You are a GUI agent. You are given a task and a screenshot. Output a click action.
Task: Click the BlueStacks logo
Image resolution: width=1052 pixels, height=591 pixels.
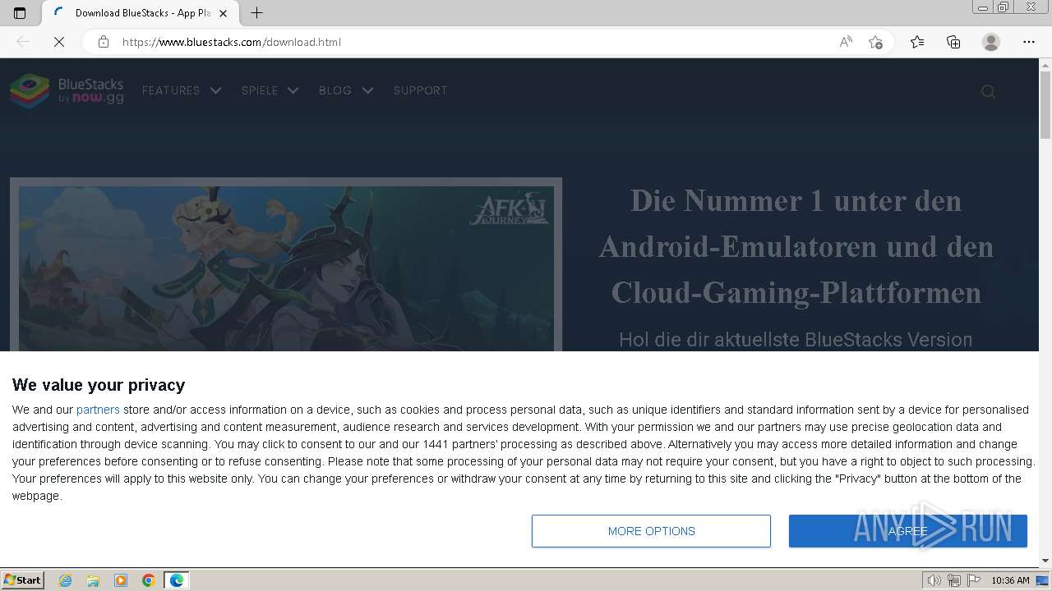point(67,90)
